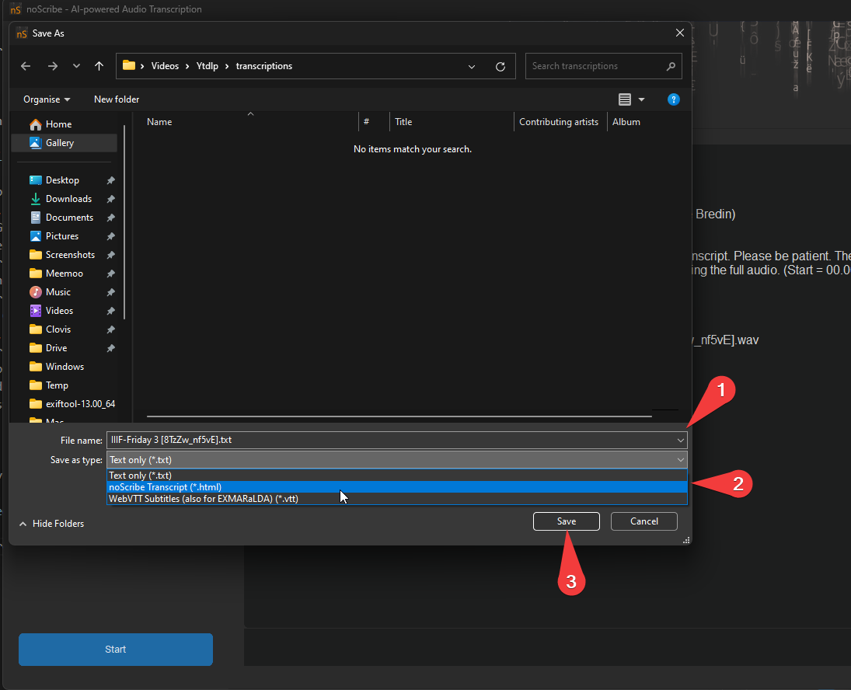Expand the recent locations chevron
The width and height of the screenshot is (851, 690).
tap(76, 67)
